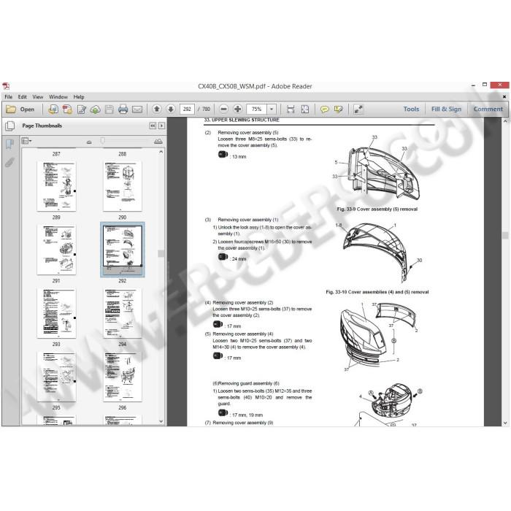
Task: Click the '33. UPPER SLEWING STRUCTURE' heading
Action: [x=242, y=120]
